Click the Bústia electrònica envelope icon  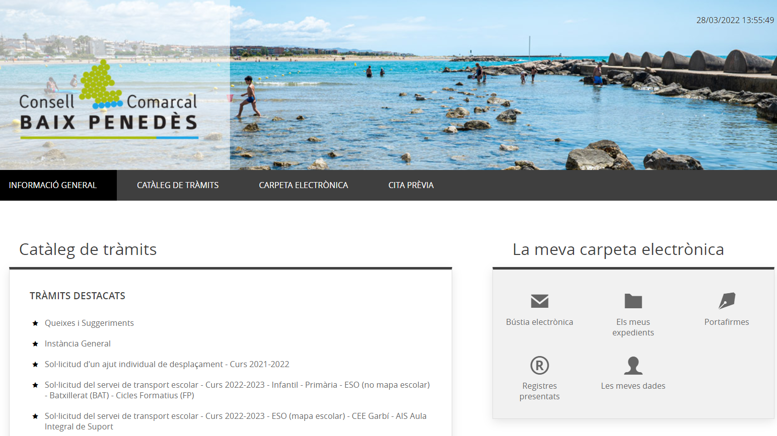pyautogui.click(x=539, y=301)
